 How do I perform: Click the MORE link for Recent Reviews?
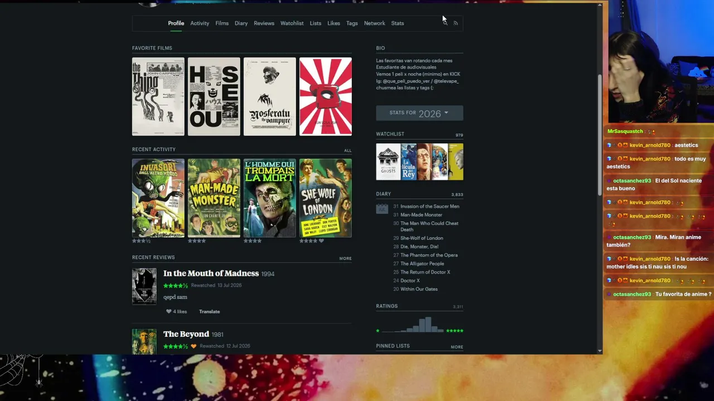click(345, 258)
